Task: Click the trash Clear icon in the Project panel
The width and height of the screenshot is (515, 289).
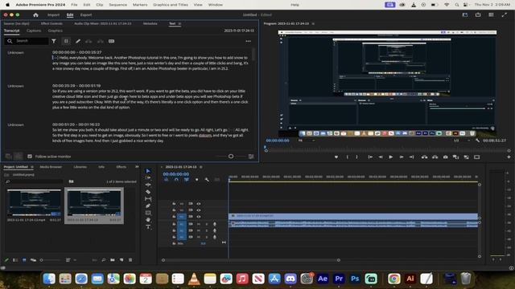Action: 130,260
